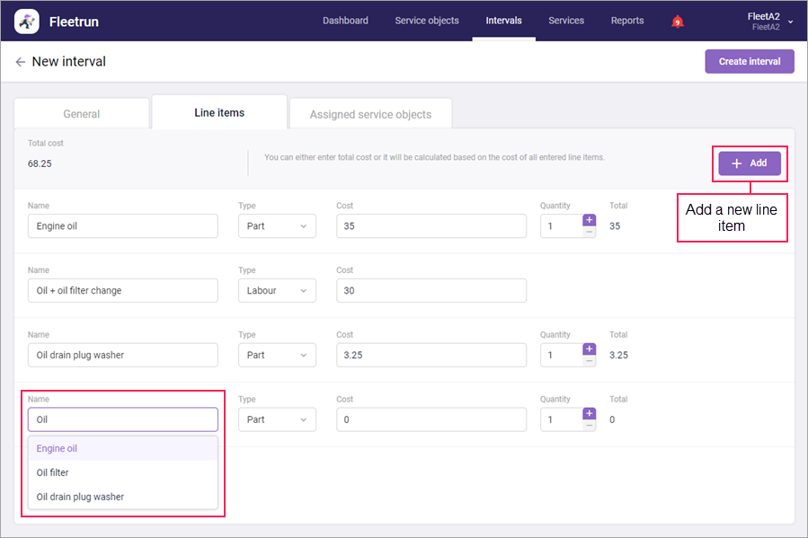Add a new line item
808x538 pixels.
pos(749,163)
